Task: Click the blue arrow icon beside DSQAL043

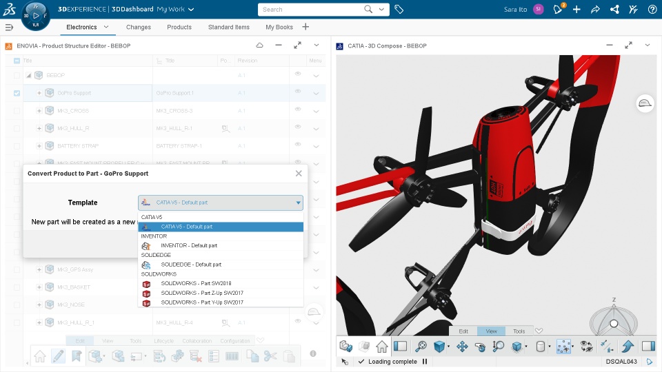Action: click(650, 362)
